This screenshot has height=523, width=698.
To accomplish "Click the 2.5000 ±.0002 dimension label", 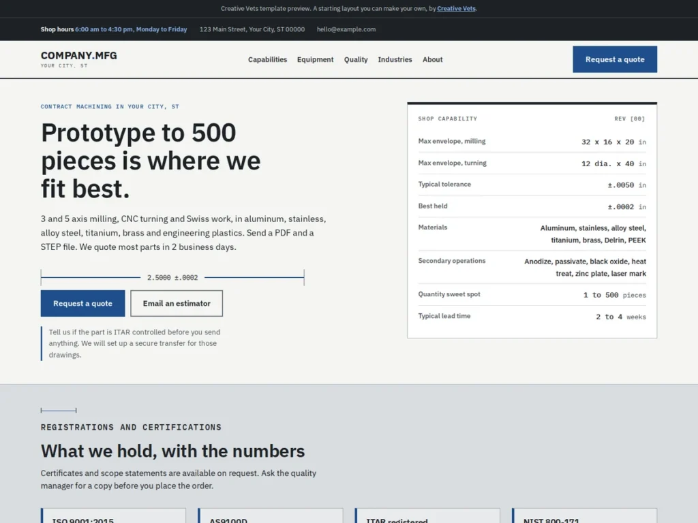I will click(172, 278).
